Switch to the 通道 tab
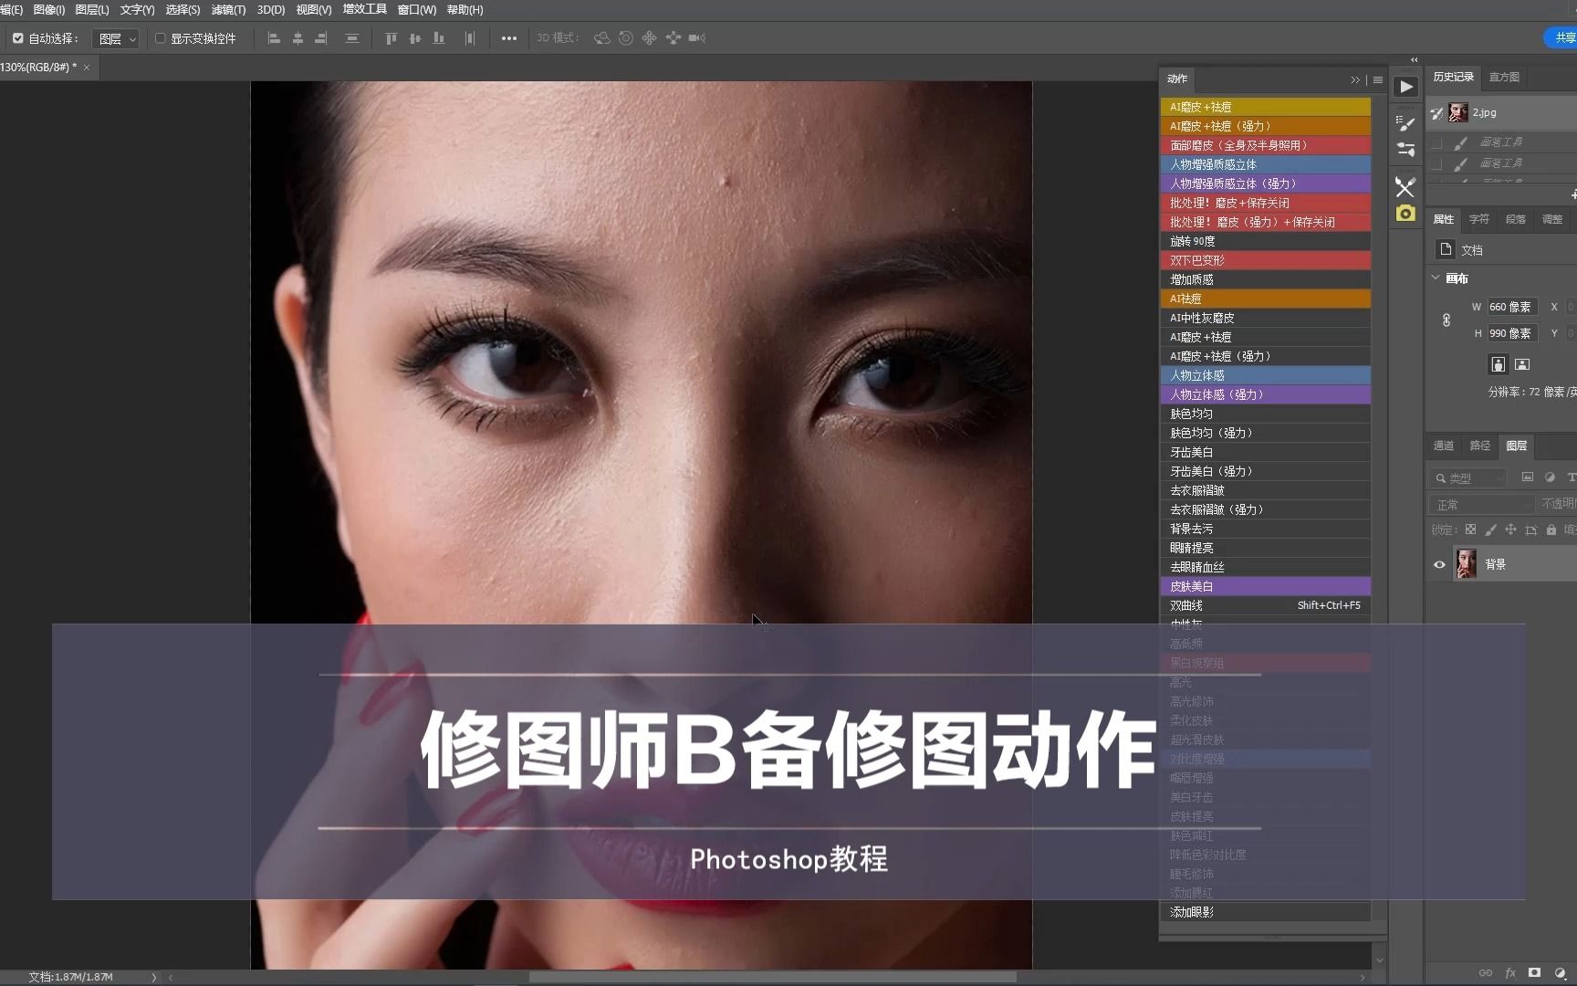The height and width of the screenshot is (986, 1577). tap(1443, 446)
